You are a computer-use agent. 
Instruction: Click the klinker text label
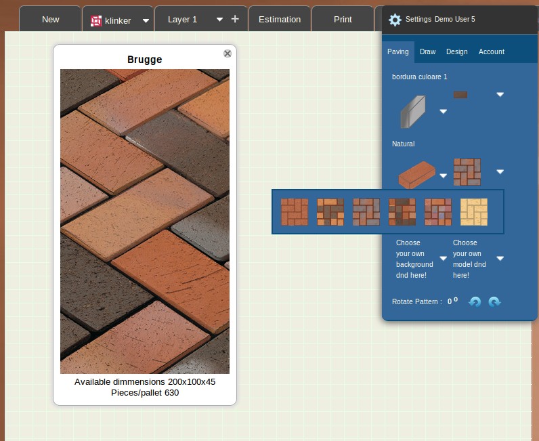coord(118,20)
